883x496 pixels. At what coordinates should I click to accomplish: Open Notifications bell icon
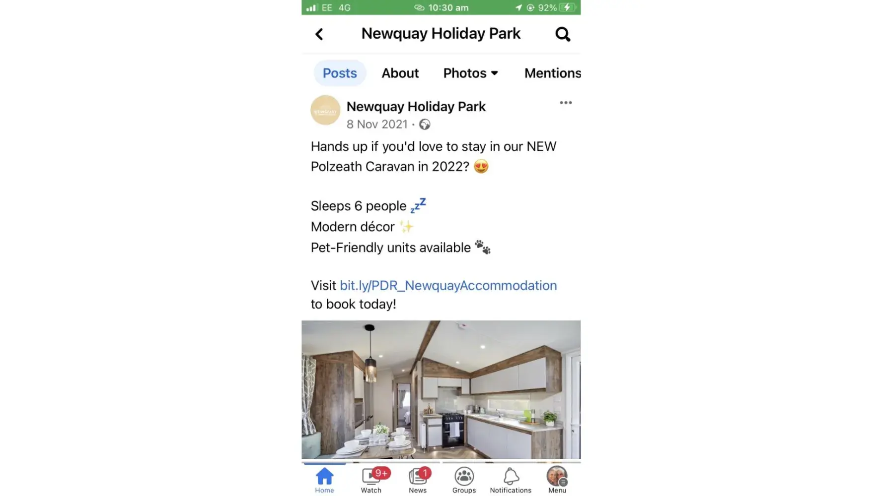point(511,480)
